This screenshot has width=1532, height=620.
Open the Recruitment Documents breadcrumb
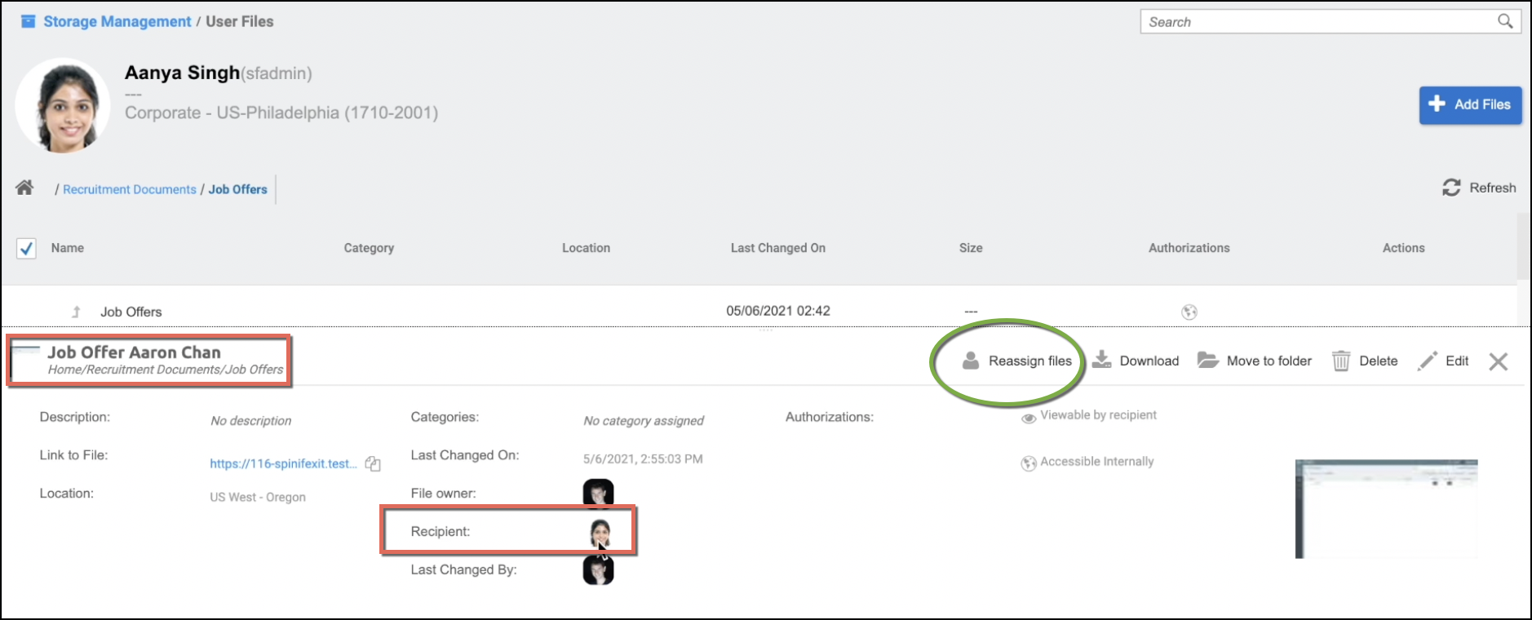[129, 189]
